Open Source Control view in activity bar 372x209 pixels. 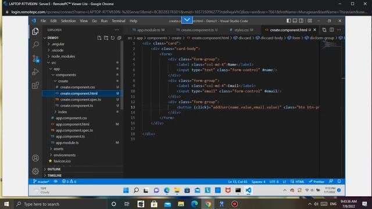(x=35, y=58)
